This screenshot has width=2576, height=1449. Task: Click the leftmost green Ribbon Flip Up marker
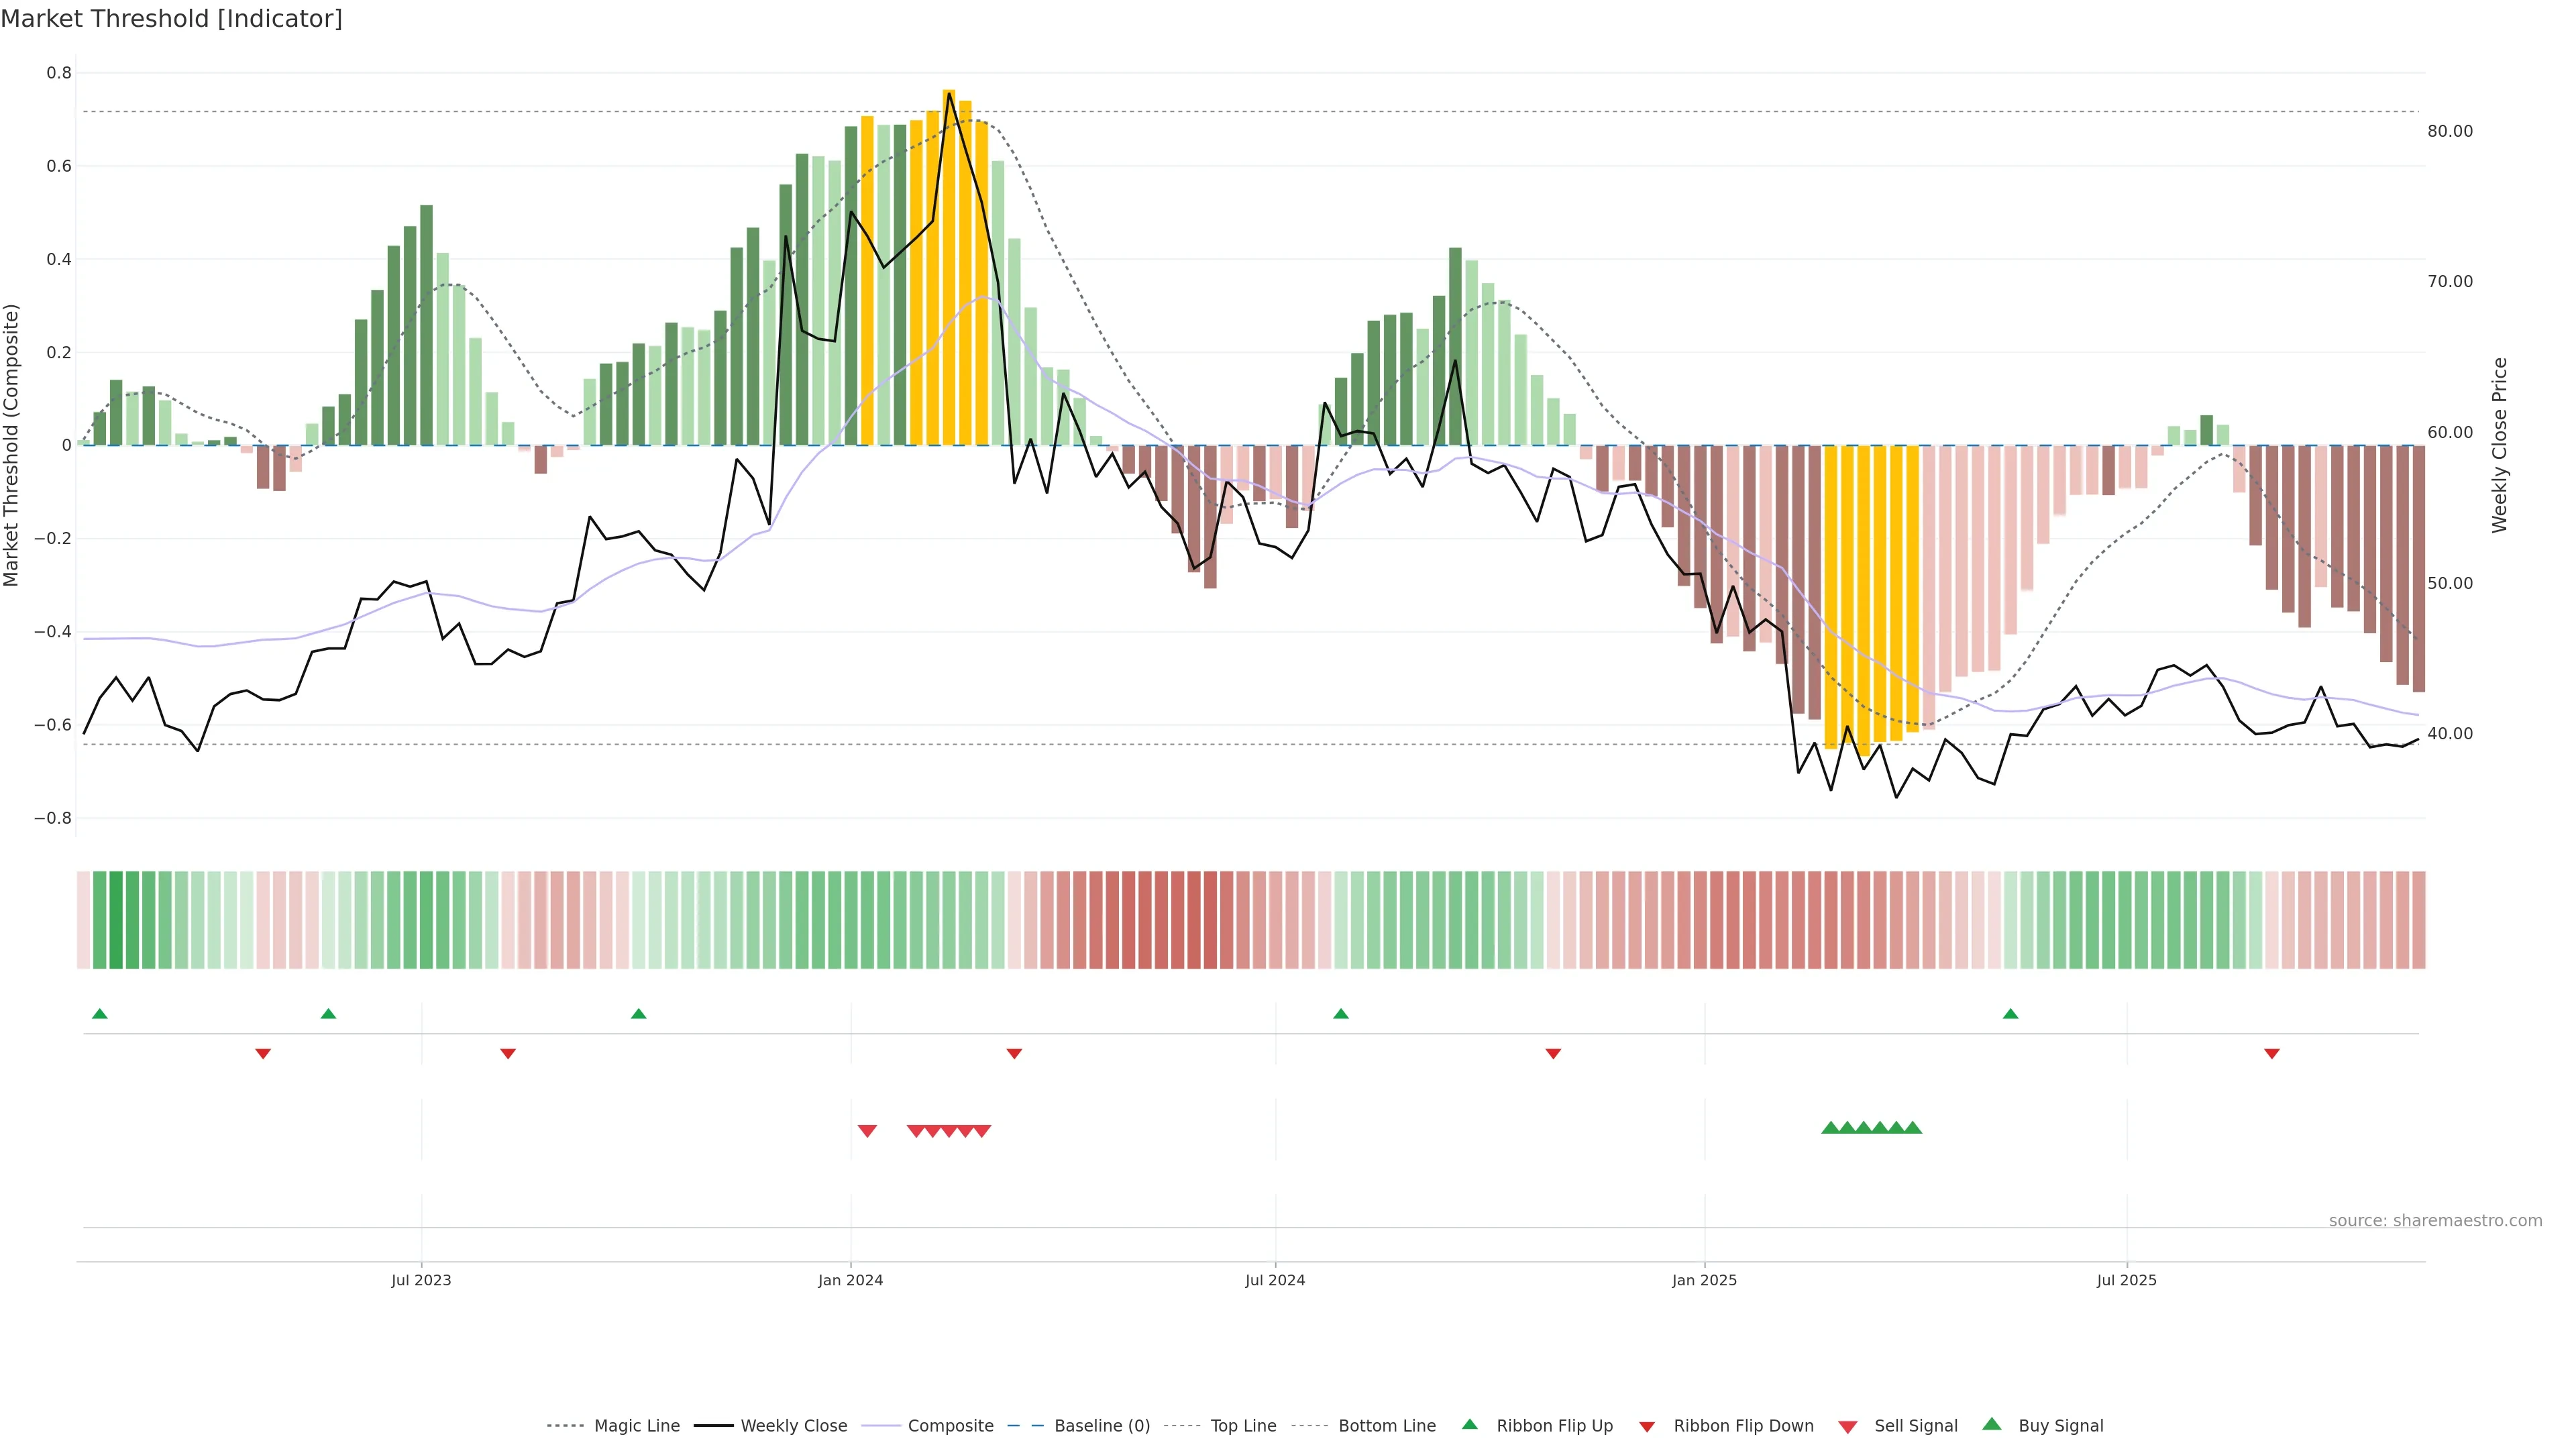click(99, 1014)
